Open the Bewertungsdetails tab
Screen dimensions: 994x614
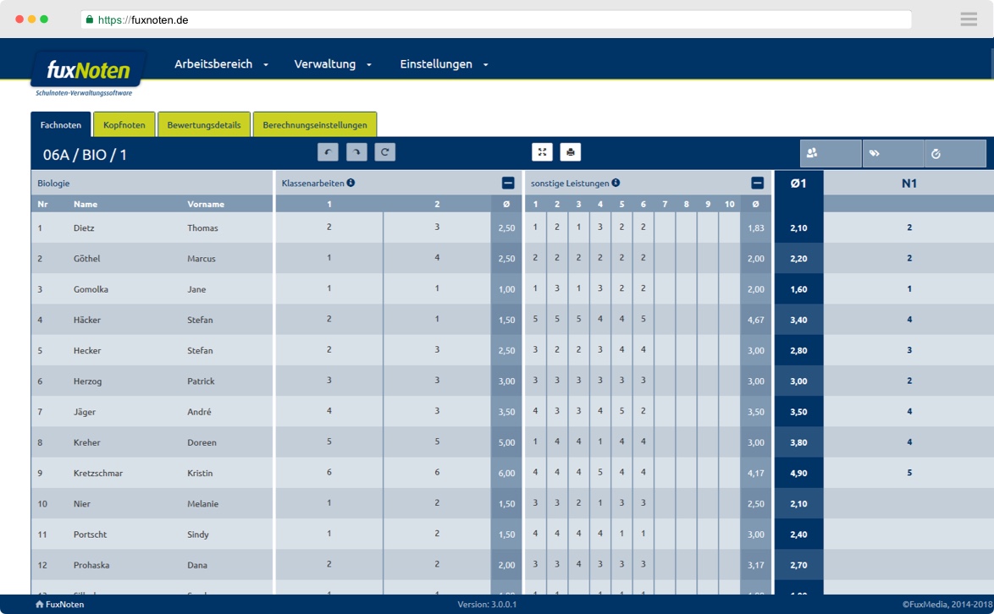(x=204, y=124)
